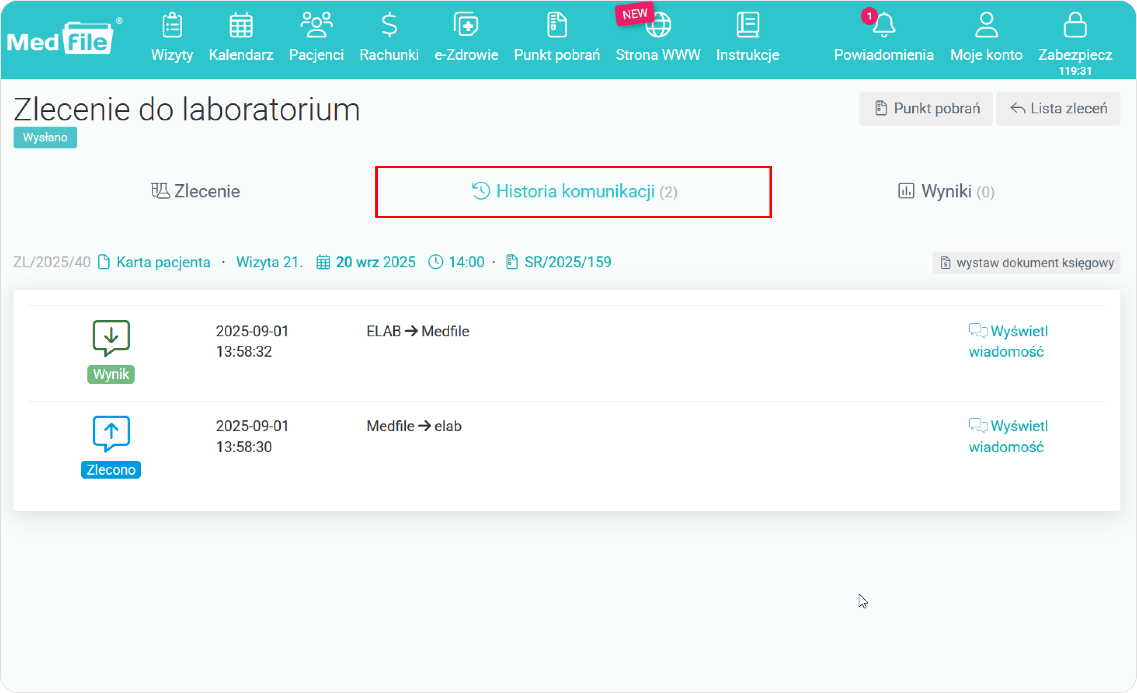The image size is (1137, 693).
Task: Open the Kalendarz calendar icon
Action: coord(240,25)
